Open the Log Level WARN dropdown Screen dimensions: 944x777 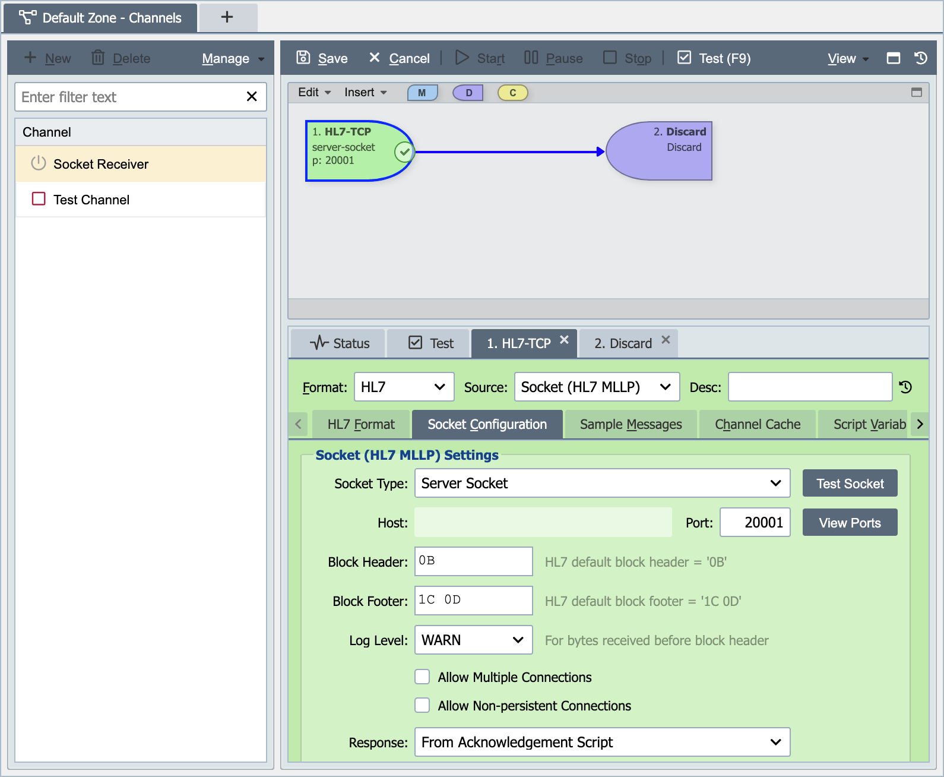473,640
